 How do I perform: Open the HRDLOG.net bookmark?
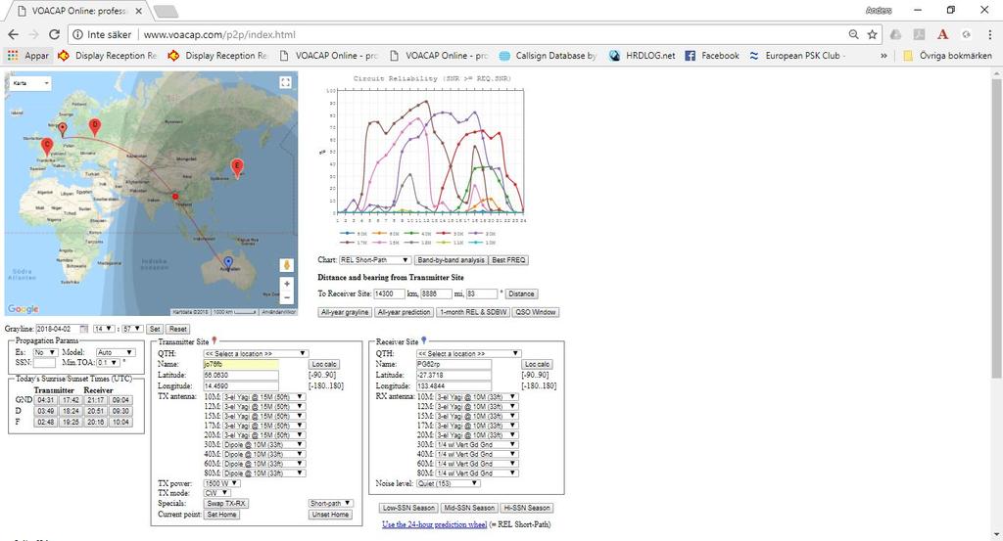coord(642,56)
